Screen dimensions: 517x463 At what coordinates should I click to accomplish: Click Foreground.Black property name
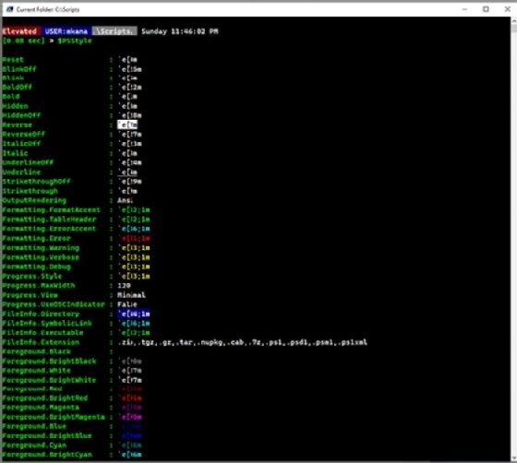click(36, 351)
